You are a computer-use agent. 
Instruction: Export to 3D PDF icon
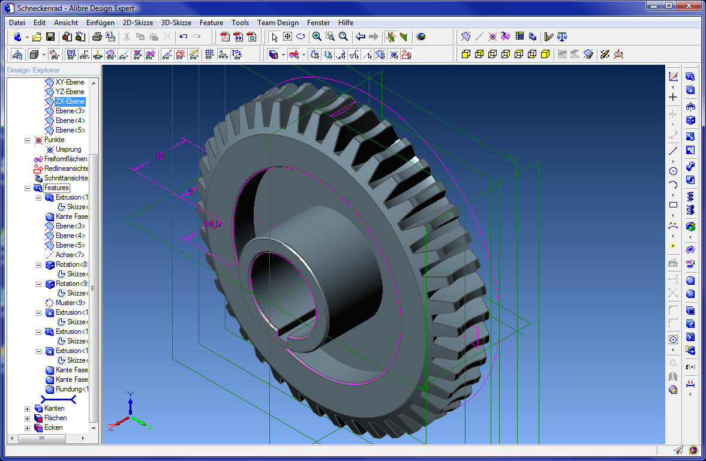[x=225, y=37]
